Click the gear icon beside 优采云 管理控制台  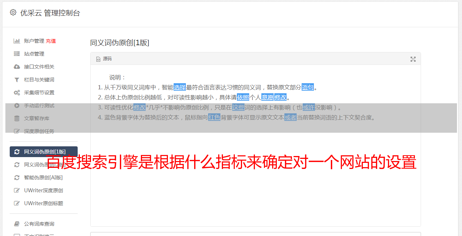[x=13, y=13]
